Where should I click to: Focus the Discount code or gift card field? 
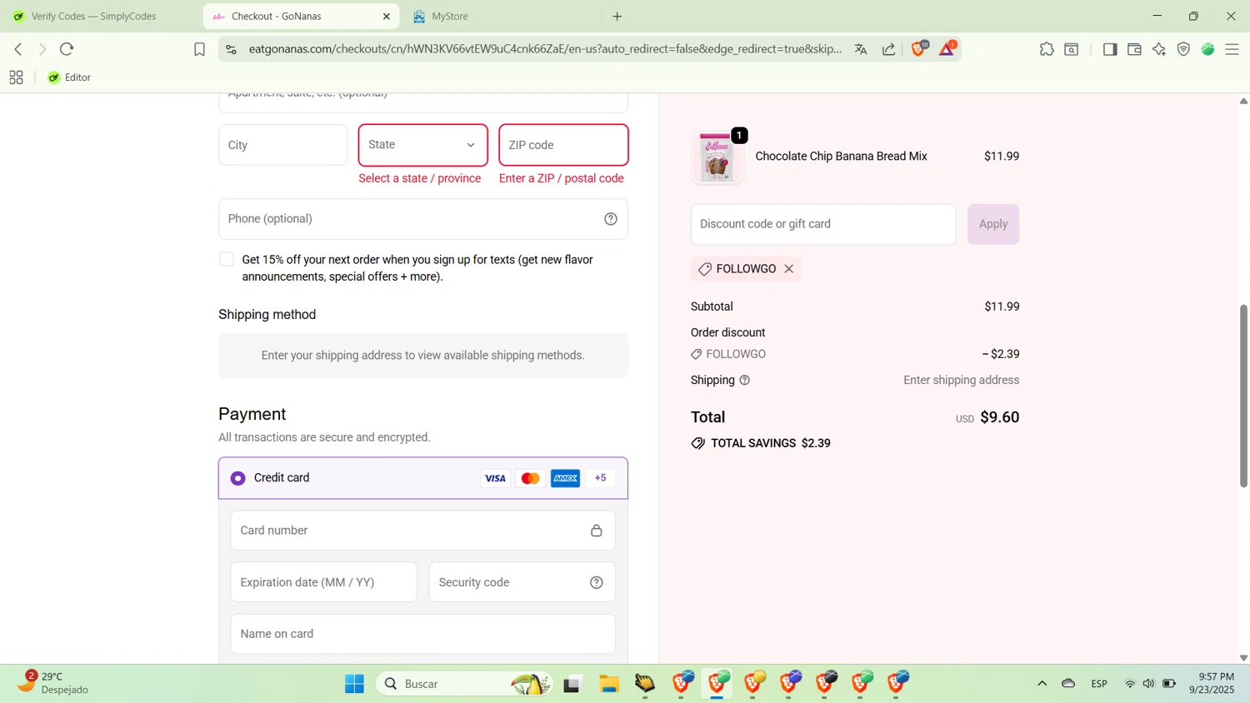(823, 224)
